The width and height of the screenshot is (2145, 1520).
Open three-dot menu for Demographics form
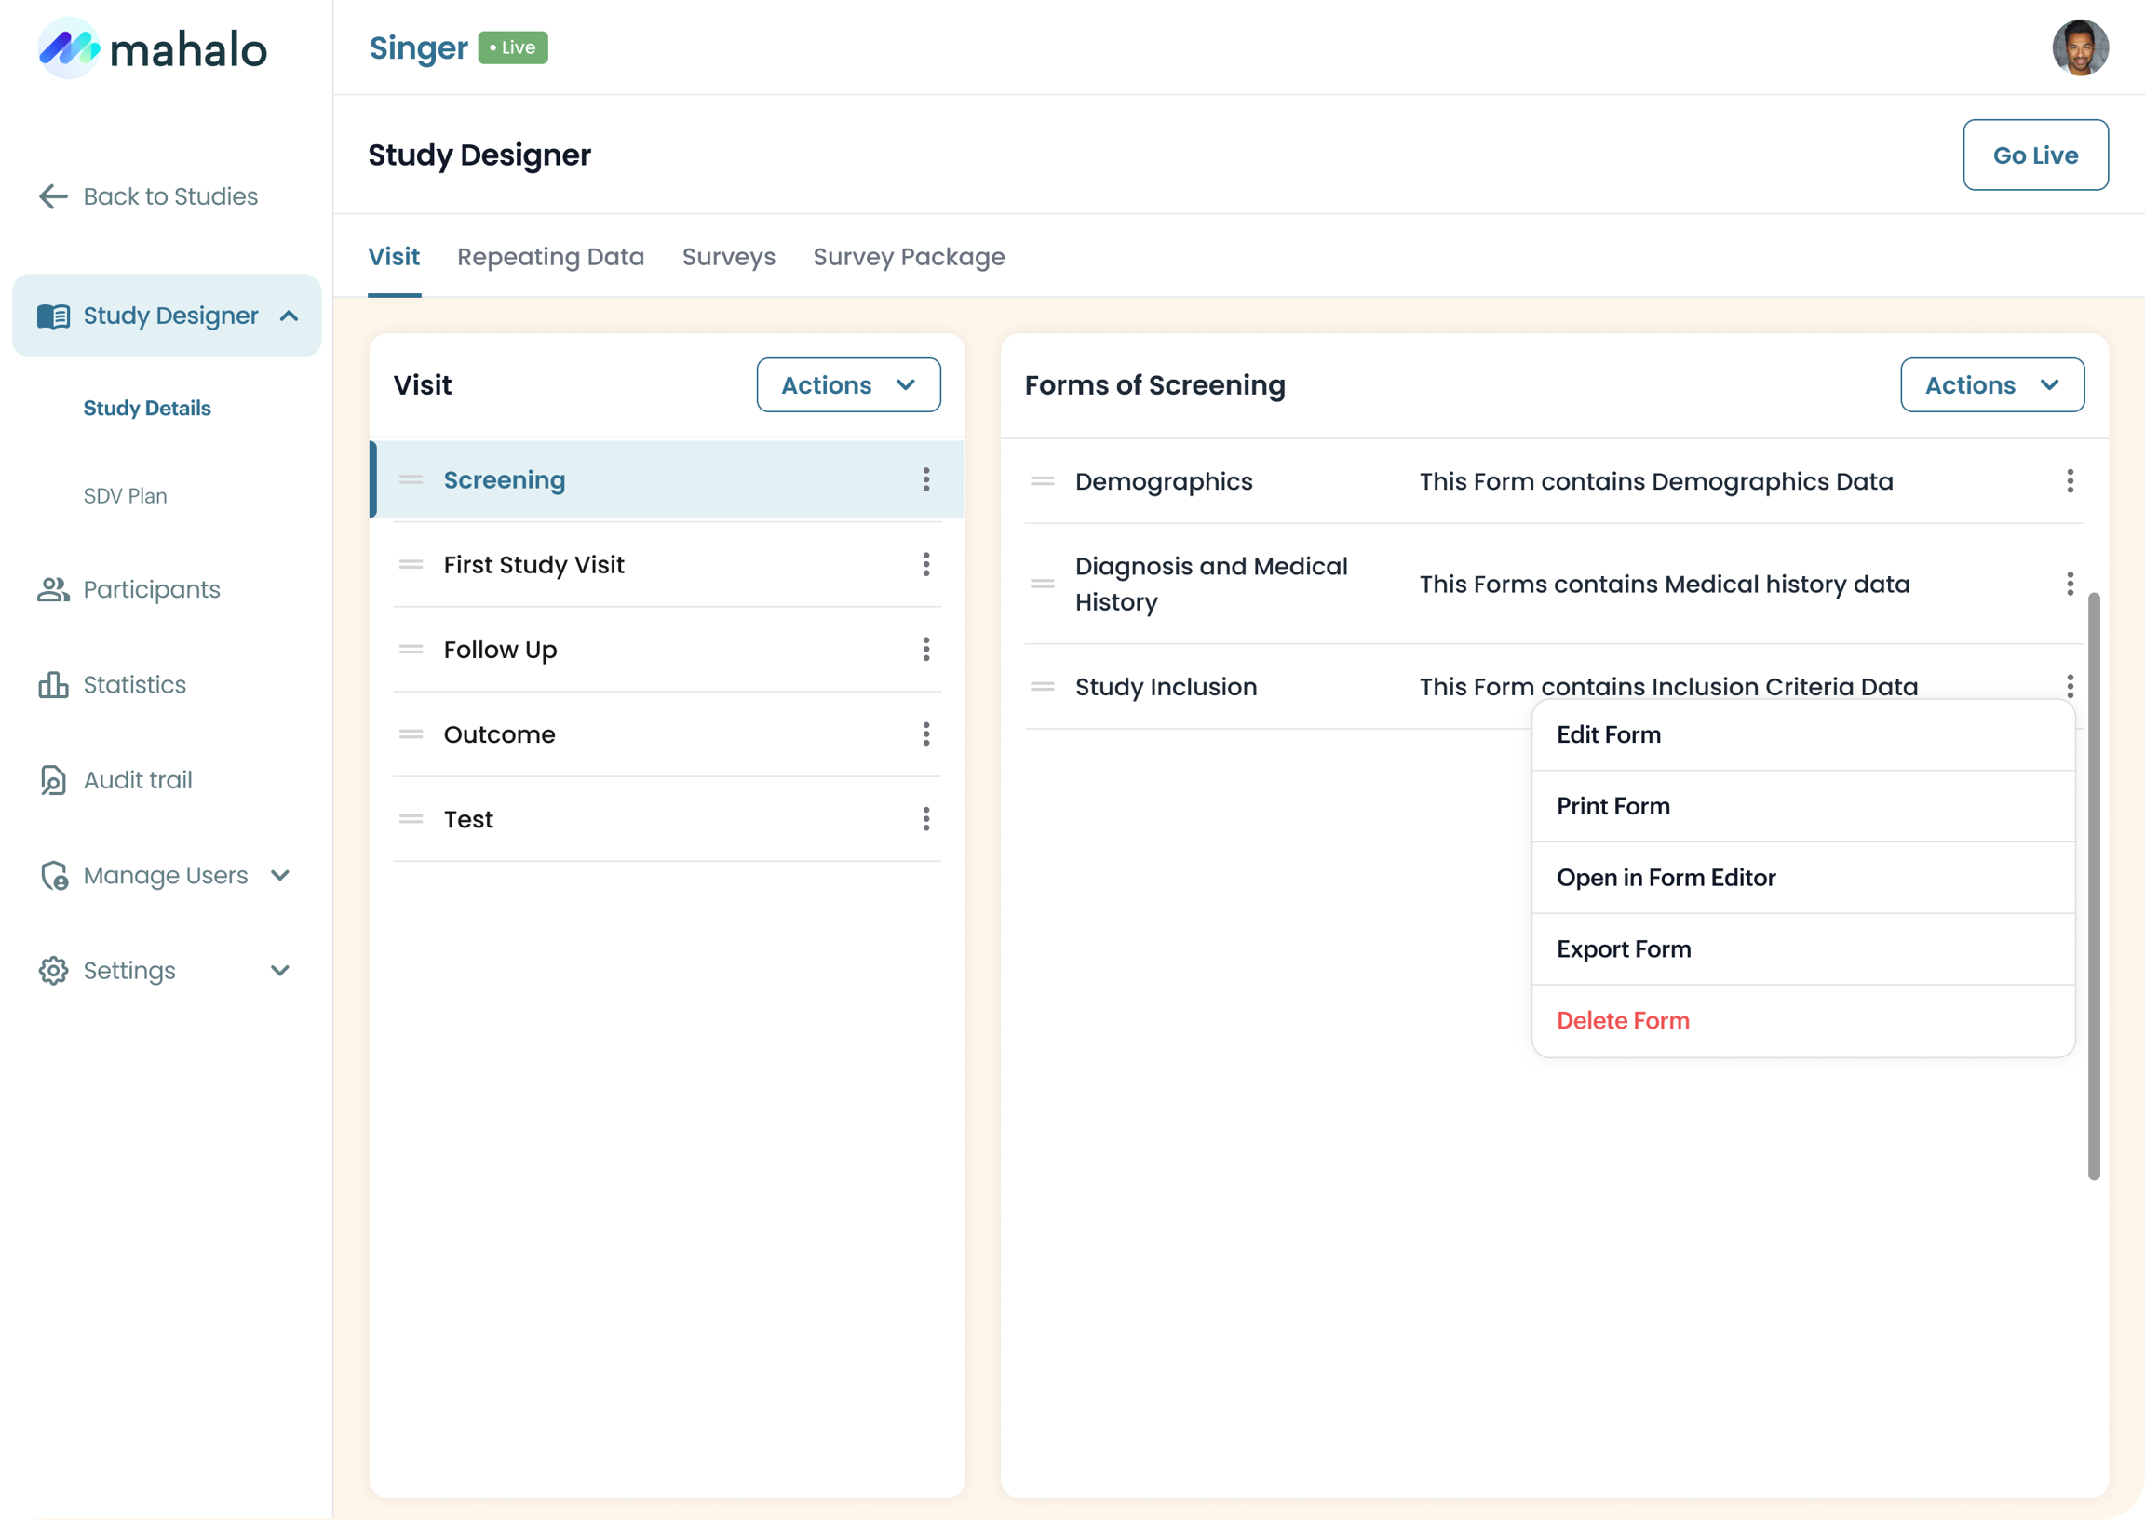click(x=2070, y=481)
